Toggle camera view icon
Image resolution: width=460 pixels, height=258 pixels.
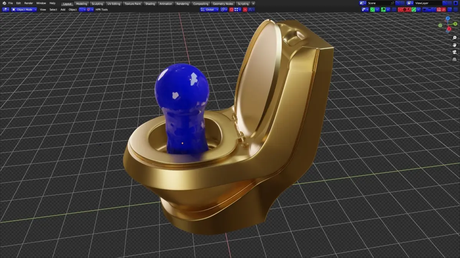[455, 52]
